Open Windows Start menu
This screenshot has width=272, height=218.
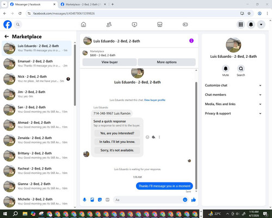pyautogui.click(x=5, y=214)
